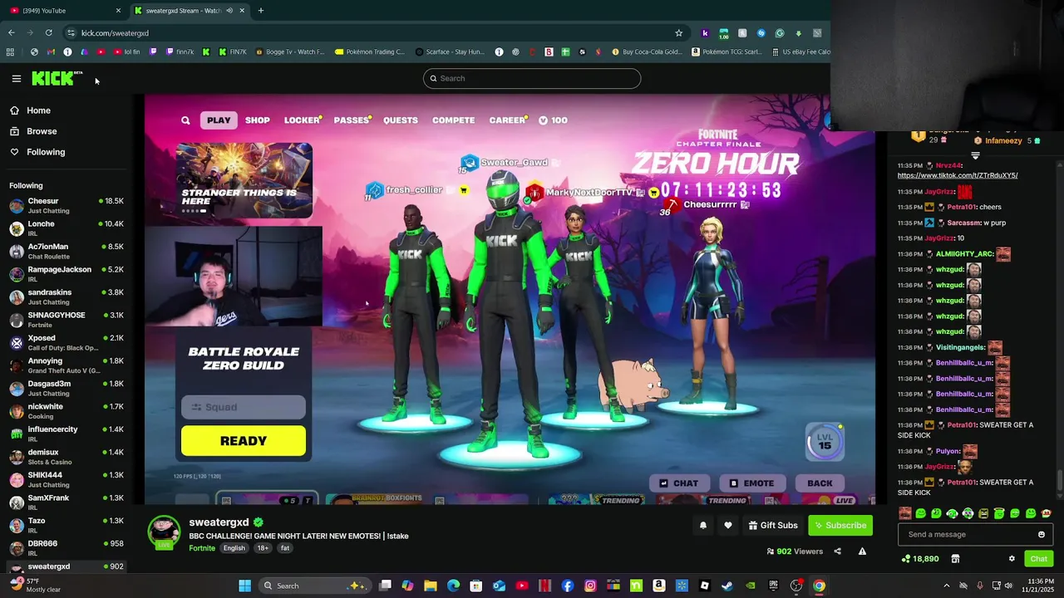This screenshot has height=598, width=1064.
Task: Click the Gift Subs button
Action: coord(773,525)
